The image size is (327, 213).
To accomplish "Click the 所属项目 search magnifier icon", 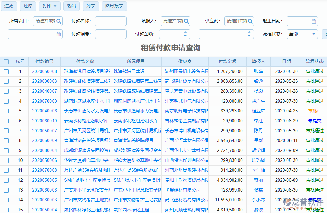I will click(58, 21).
